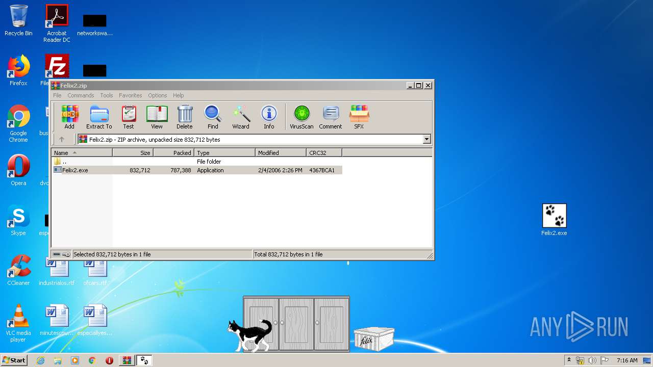The image size is (653, 367).
Task: Sort by the Type column header
Action: point(225,153)
